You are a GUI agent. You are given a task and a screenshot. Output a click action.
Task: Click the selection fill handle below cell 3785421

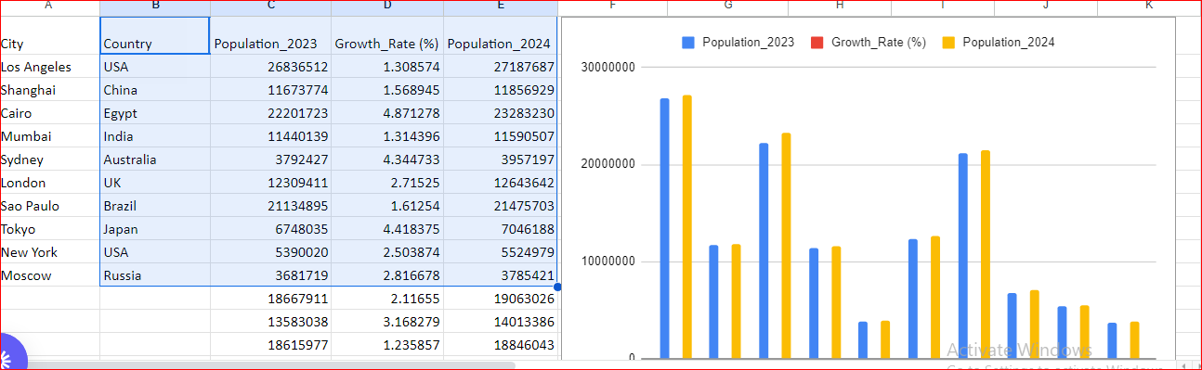point(557,287)
